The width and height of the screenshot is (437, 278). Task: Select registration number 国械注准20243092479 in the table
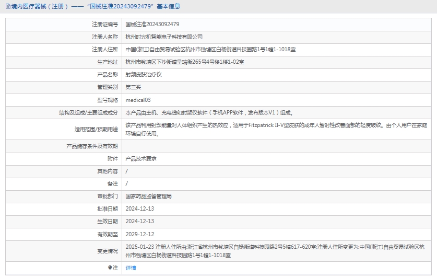coord(152,24)
